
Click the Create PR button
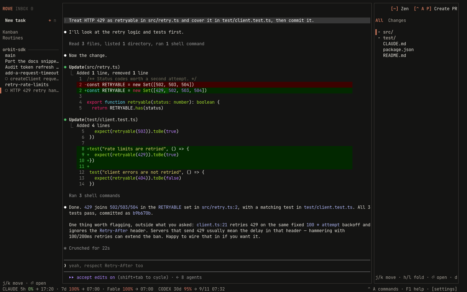click(x=435, y=9)
